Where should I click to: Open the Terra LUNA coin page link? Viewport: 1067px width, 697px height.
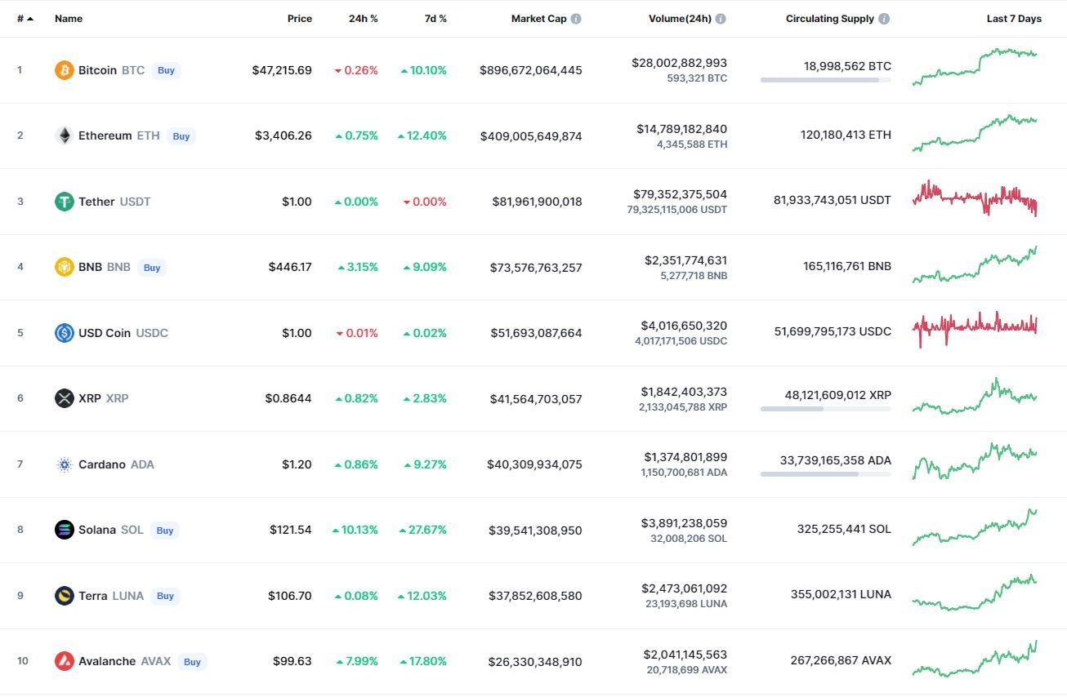tap(110, 596)
